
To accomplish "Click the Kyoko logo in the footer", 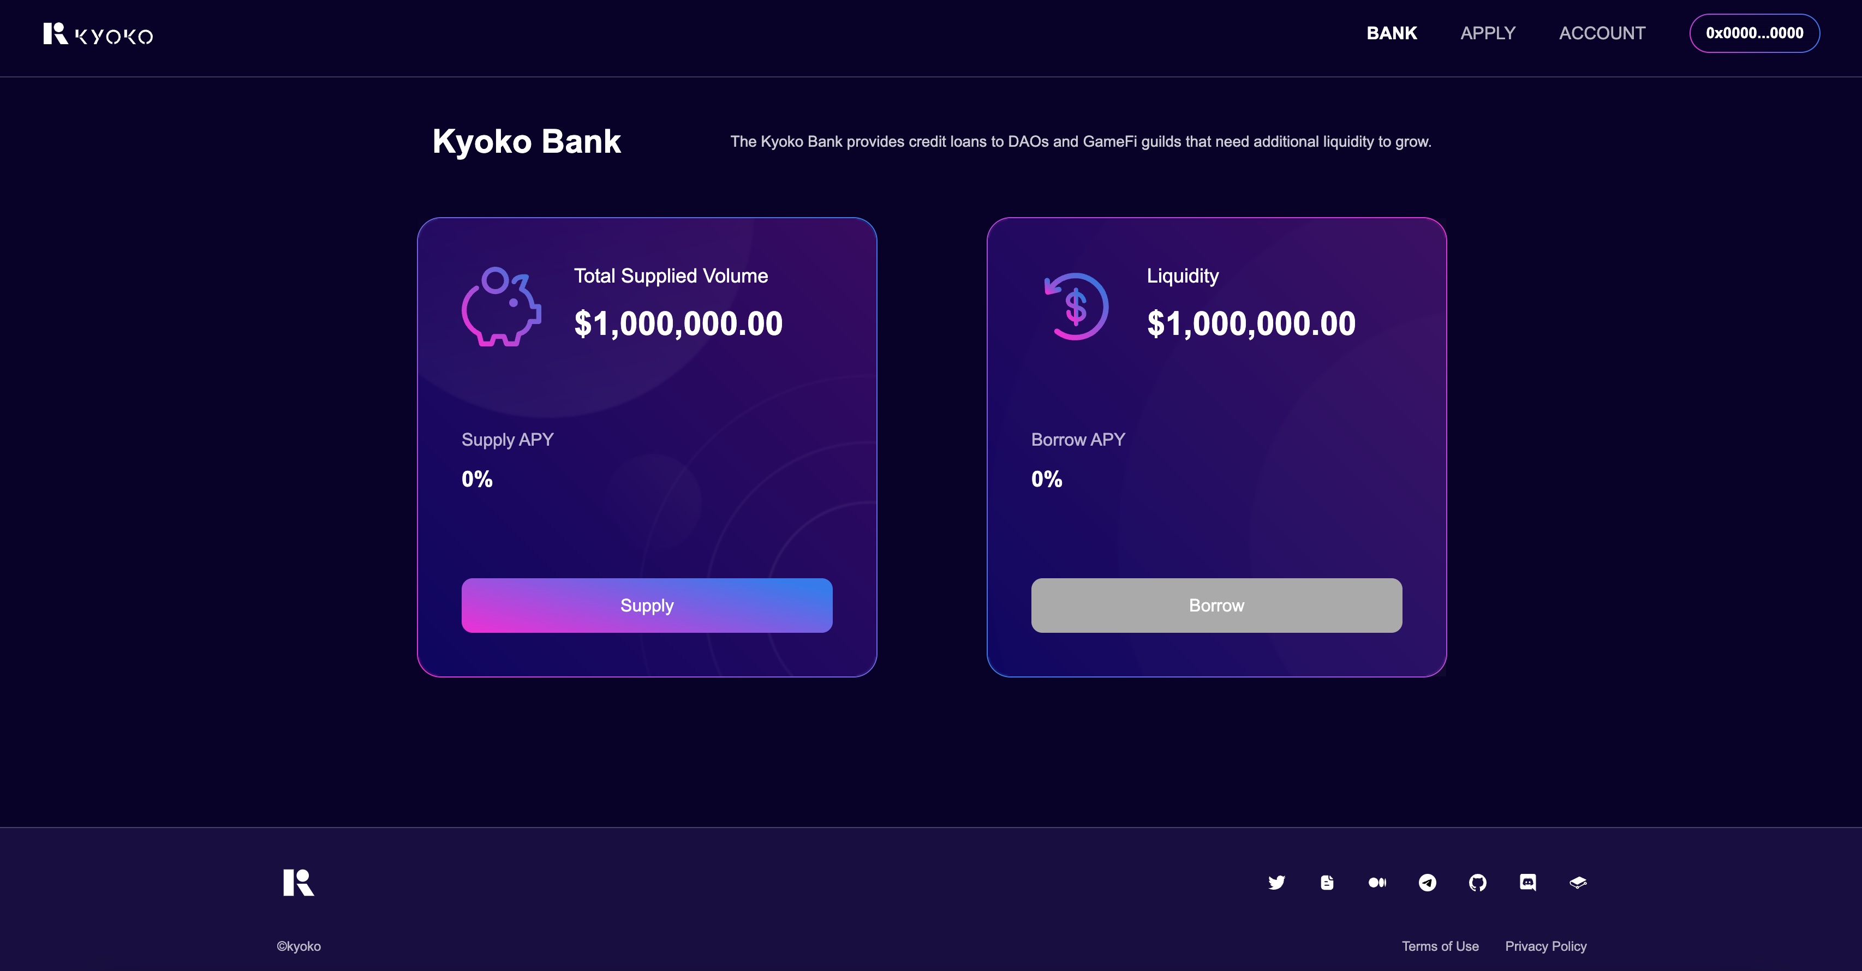I will [x=299, y=882].
